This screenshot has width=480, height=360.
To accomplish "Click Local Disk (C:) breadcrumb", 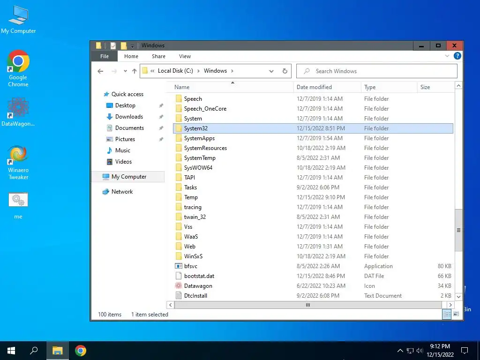I will pos(175,71).
